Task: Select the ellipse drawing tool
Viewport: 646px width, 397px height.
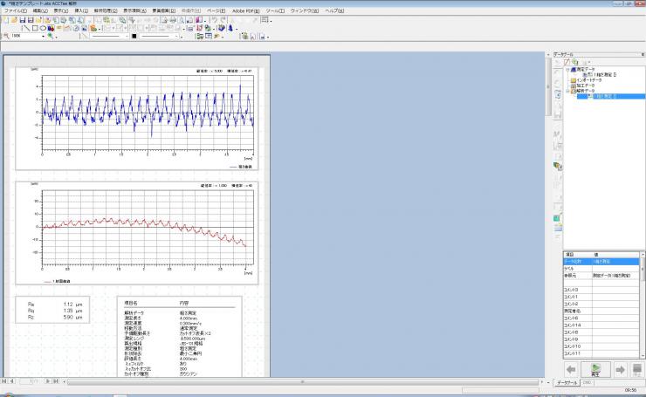Action: 43,28
